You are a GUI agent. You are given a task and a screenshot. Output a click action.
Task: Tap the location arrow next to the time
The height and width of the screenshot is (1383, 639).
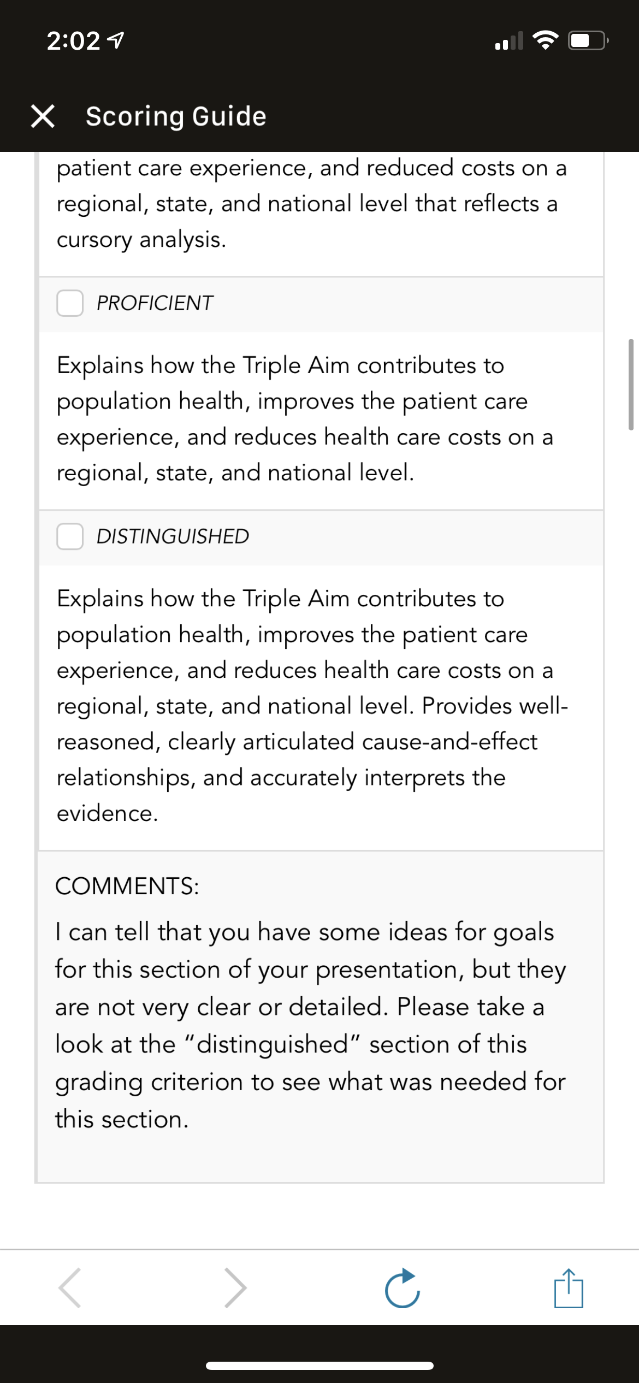pos(116,40)
